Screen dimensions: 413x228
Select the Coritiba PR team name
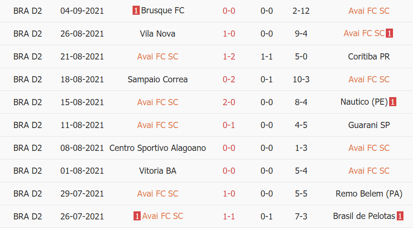coord(369,56)
